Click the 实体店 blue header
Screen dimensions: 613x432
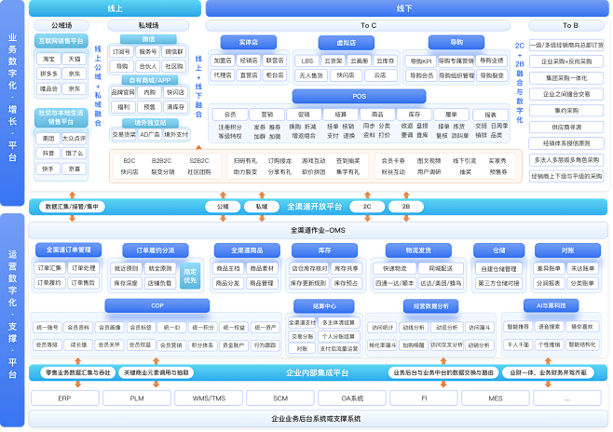pyautogui.click(x=248, y=42)
